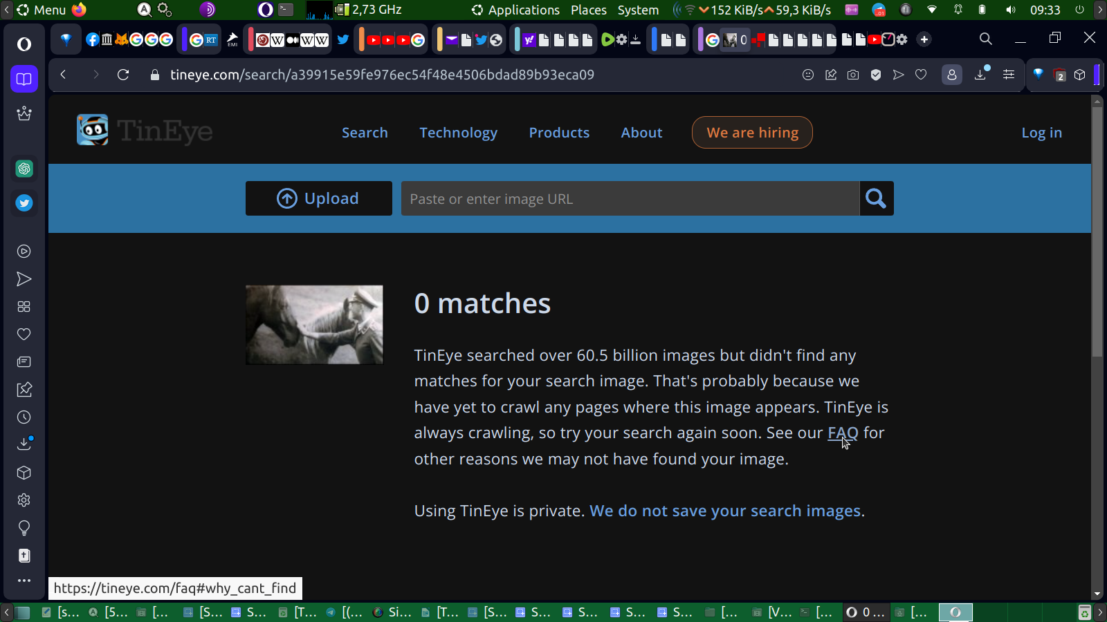Click the 0 matches heading
The width and height of the screenshot is (1107, 622).
pos(482,303)
